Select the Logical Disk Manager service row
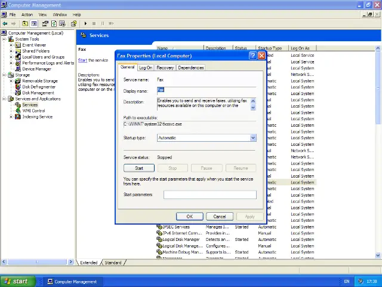 point(236,239)
